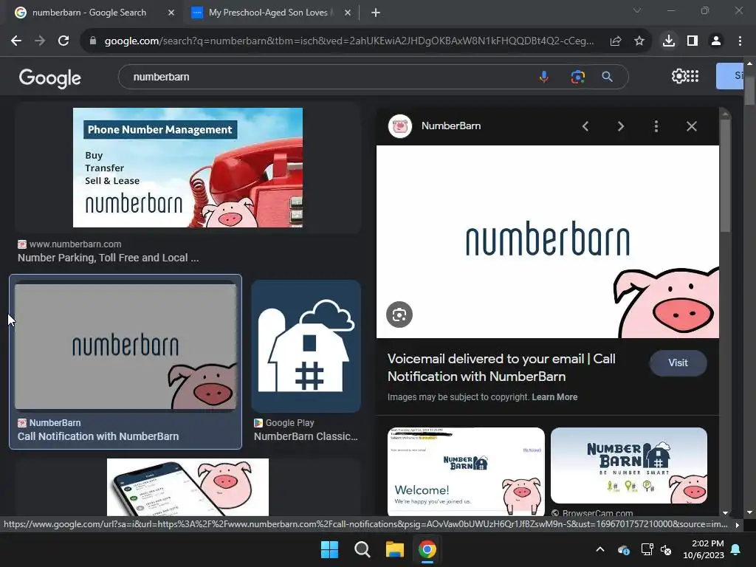The width and height of the screenshot is (756, 567).
Task: Click the large numberbarn preview image
Action: click(x=547, y=241)
